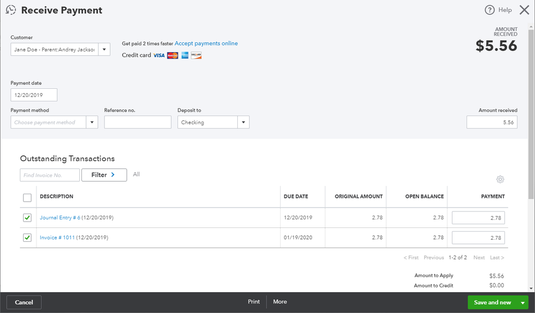
Task: Uncheck Invoice # 1011 row
Action: [x=27, y=238]
